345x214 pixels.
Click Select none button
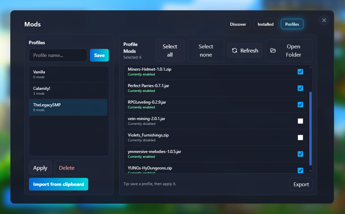pos(206,51)
